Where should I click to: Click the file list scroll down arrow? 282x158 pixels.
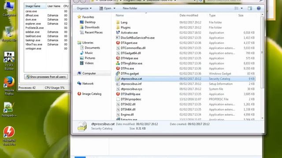[x=262, y=118]
